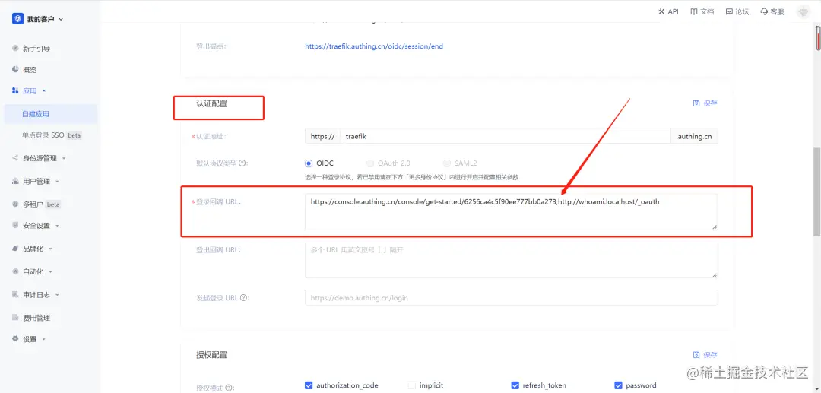Click help icon beside 授权模式

coord(230,388)
